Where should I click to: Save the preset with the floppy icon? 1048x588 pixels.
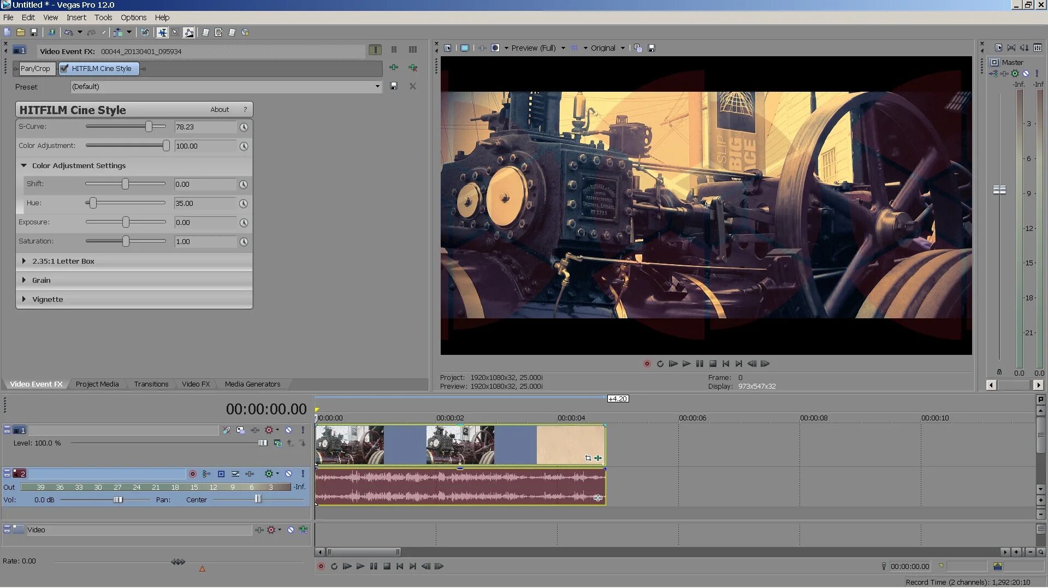click(394, 86)
